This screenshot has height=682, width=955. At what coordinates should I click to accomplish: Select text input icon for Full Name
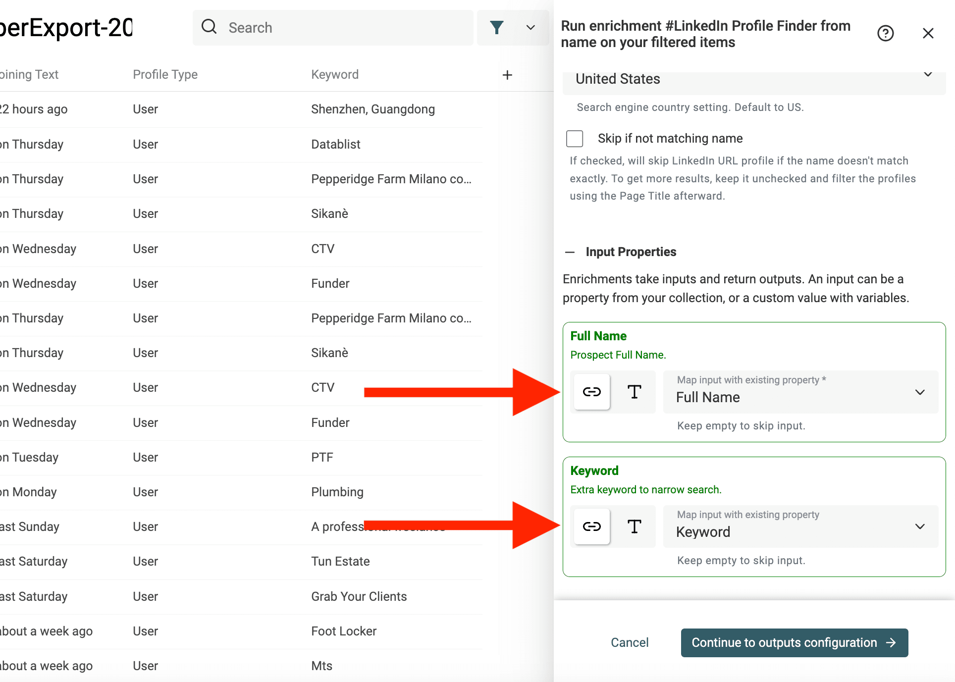point(635,392)
